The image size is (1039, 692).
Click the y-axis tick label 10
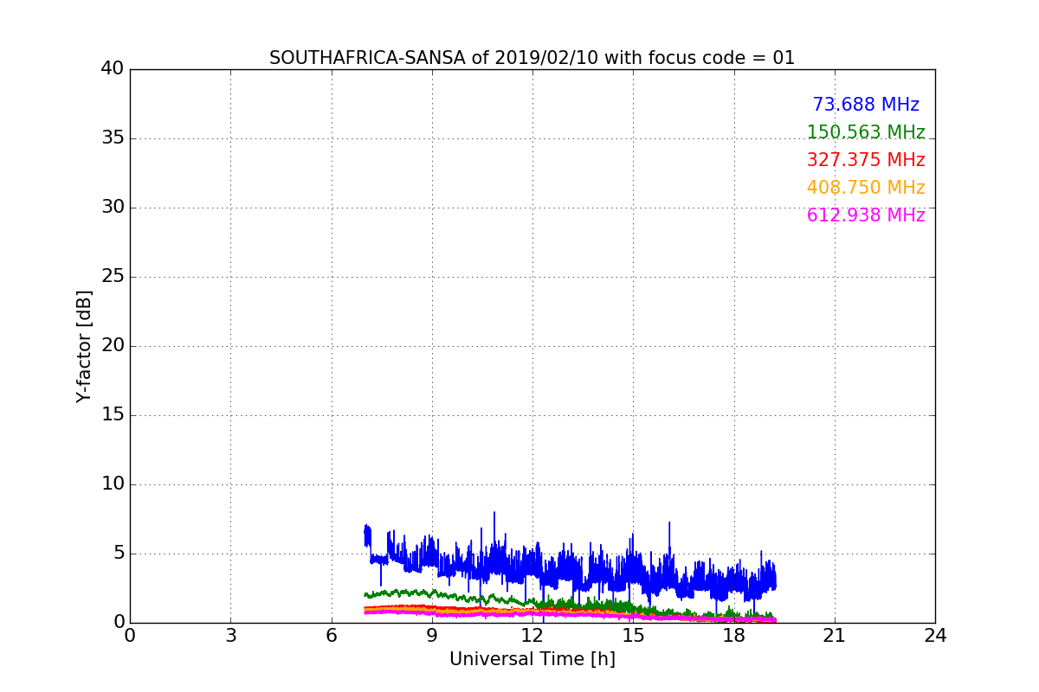(x=113, y=484)
